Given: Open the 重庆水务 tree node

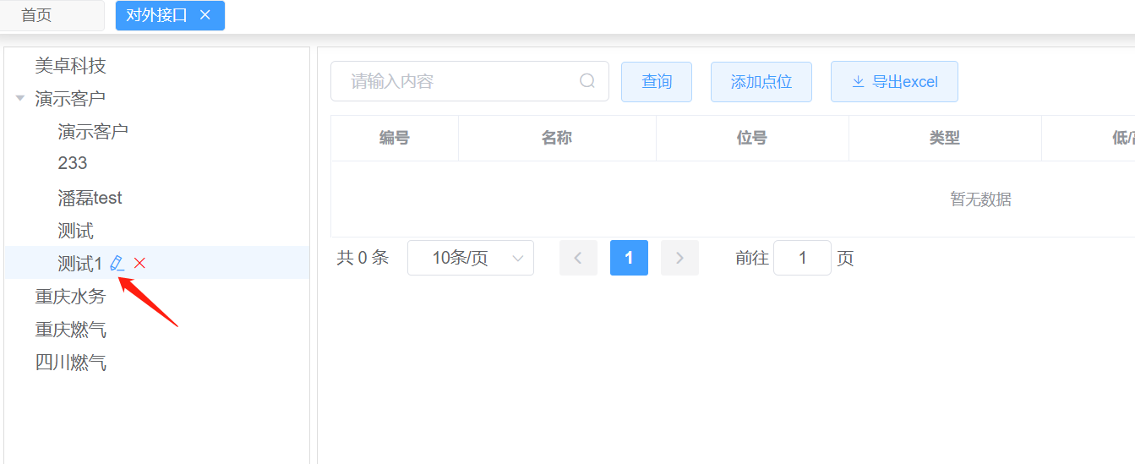Looking at the screenshot, I should point(70,297).
